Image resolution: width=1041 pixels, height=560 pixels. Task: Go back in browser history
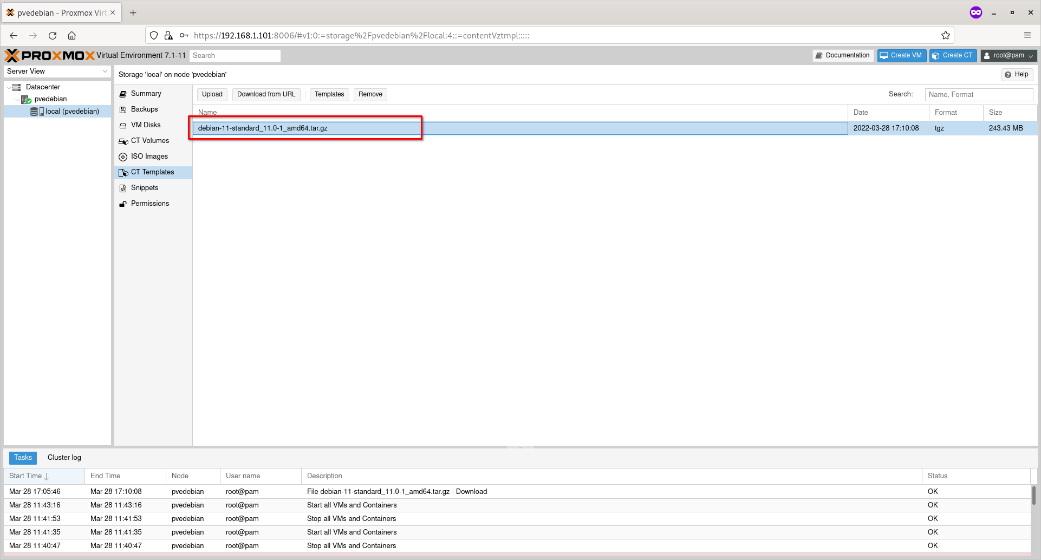click(x=14, y=36)
